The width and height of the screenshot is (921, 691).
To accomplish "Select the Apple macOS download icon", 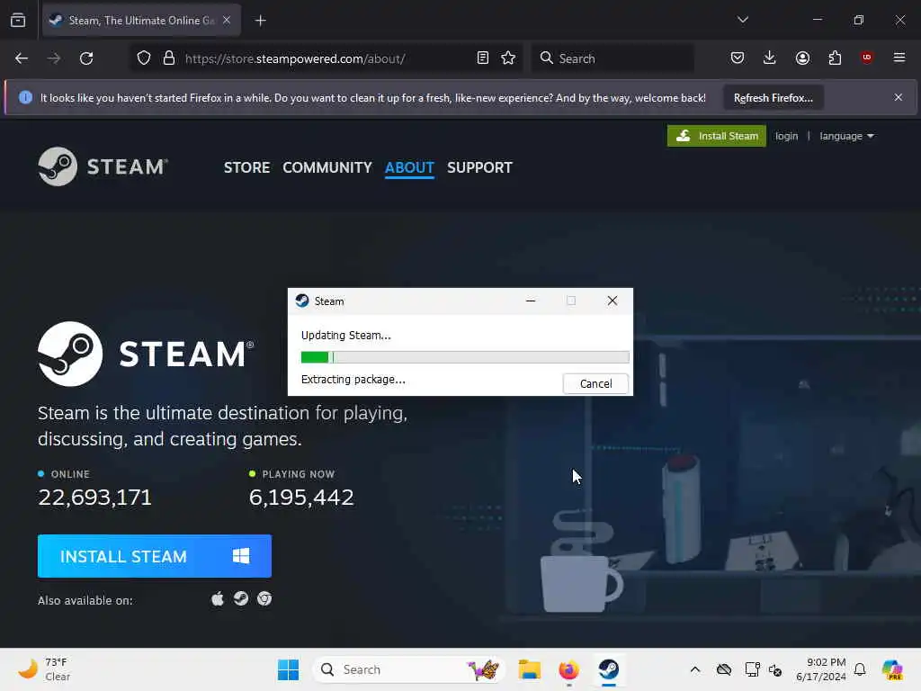I will pos(218,598).
